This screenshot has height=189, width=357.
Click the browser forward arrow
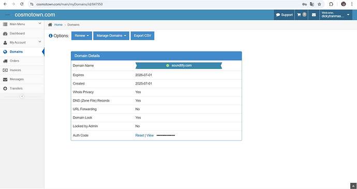[13, 4]
